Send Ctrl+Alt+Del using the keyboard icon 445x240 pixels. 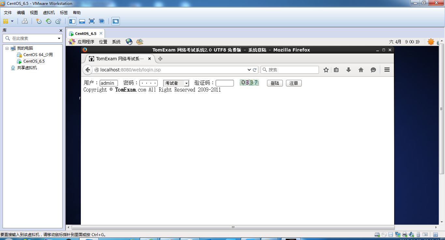click(x=25, y=21)
